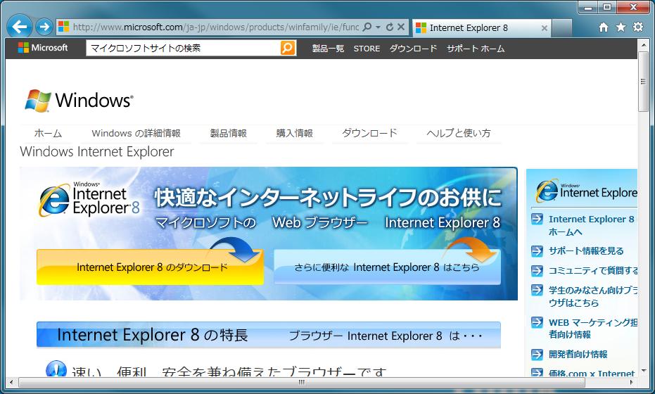Click arrow icon beside WEB マーケティング link

(537, 322)
